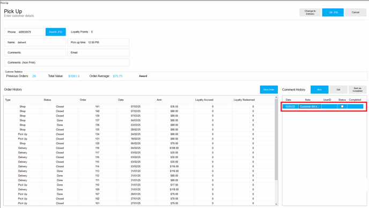Pick order 136 in the list

(x=139, y=125)
